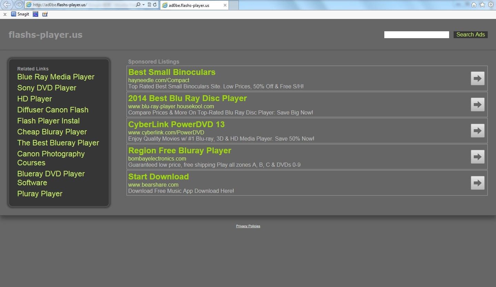The image size is (496, 287).
Task: Focus the Search Ads text field
Action: click(x=417, y=35)
